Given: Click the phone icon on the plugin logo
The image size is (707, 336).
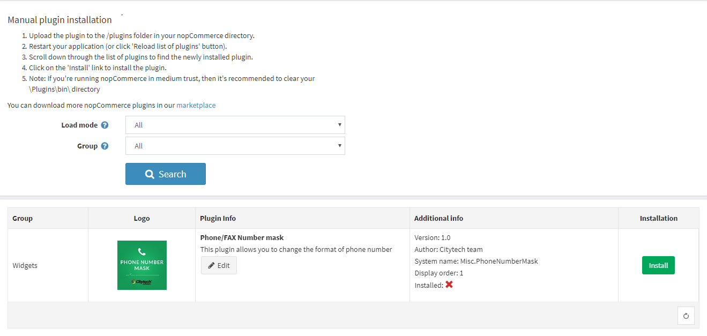Looking at the screenshot, I should [142, 252].
